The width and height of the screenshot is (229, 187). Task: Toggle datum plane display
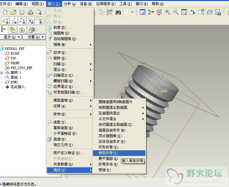pyautogui.click(x=6, y=21)
